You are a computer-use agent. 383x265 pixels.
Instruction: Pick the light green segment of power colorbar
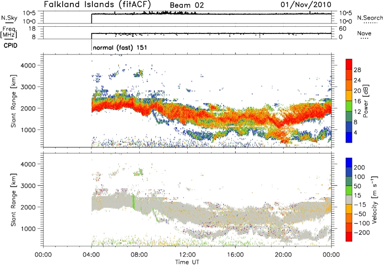pos(349,106)
